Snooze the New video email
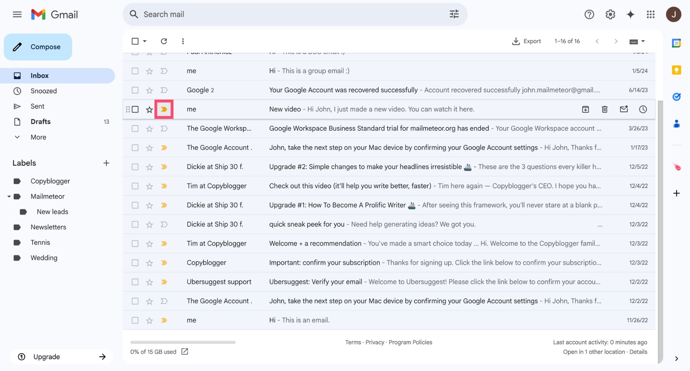Screen dimensions: 690x371 pyautogui.click(x=643, y=109)
